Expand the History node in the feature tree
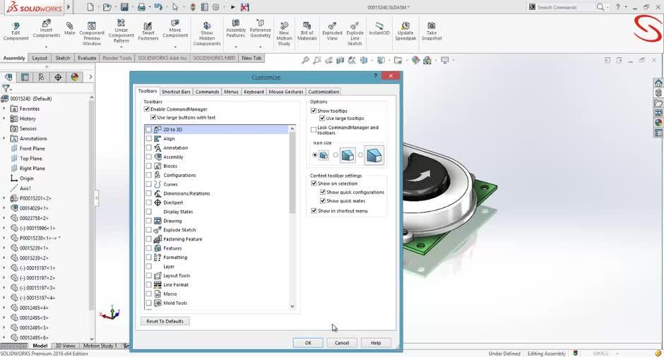Viewport: 664px width, 357px height. [4, 119]
